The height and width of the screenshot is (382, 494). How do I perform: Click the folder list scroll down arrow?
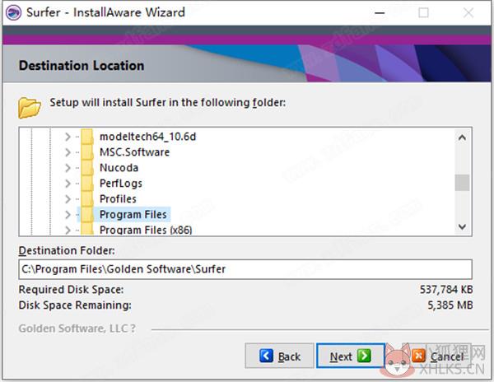[462, 226]
